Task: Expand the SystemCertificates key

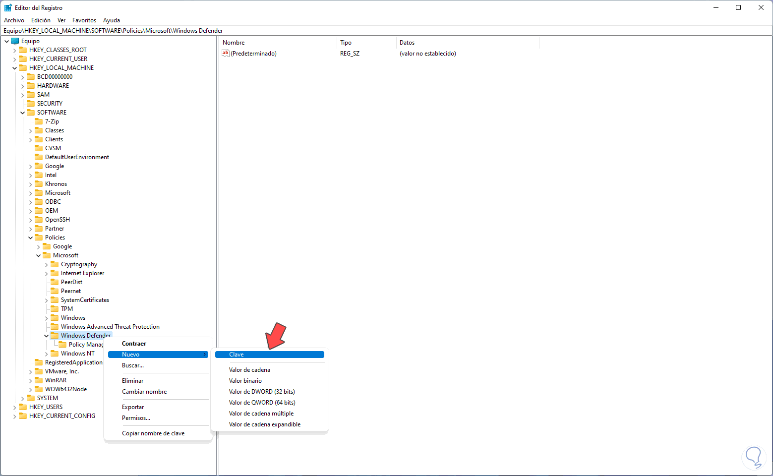Action: click(x=46, y=300)
